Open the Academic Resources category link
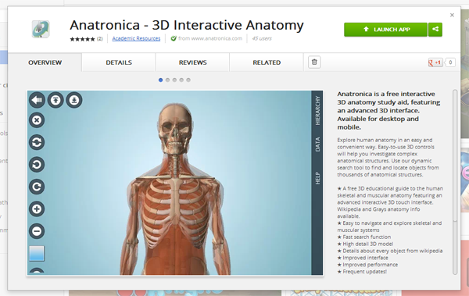The width and height of the screenshot is (469, 296). pos(136,38)
